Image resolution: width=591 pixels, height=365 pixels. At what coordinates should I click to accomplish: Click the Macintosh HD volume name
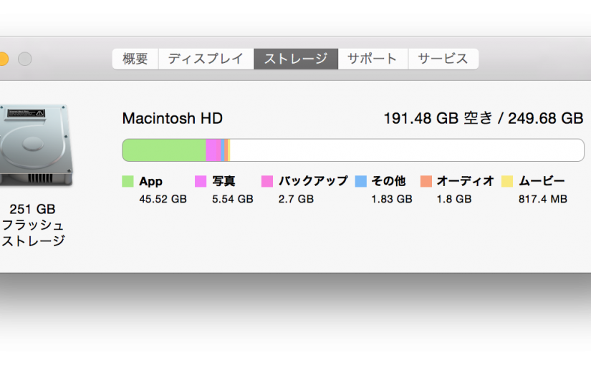coord(172,118)
